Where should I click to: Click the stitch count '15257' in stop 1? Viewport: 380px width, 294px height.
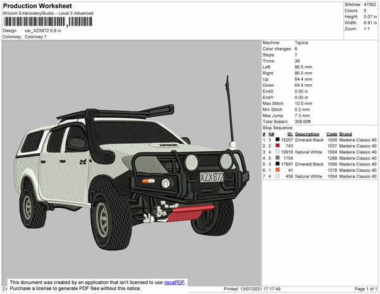[x=287, y=140]
